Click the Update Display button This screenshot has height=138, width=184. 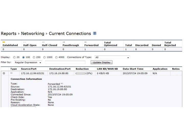click(x=101, y=62)
